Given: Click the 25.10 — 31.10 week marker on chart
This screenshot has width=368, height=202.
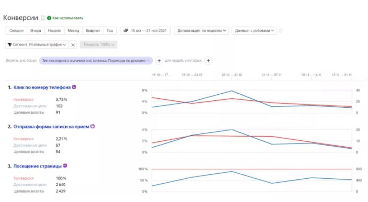Looking at the screenshot, I should [231, 75].
